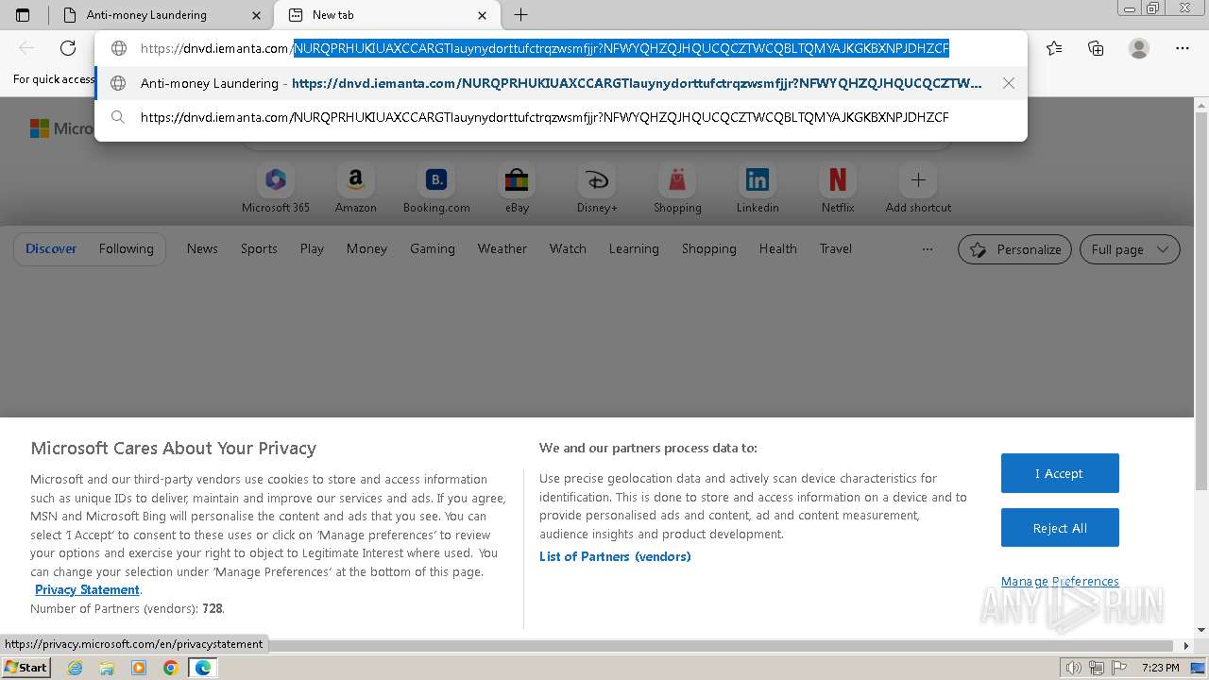Click the volume speaker tray icon
The image size is (1209, 680).
1074,668
